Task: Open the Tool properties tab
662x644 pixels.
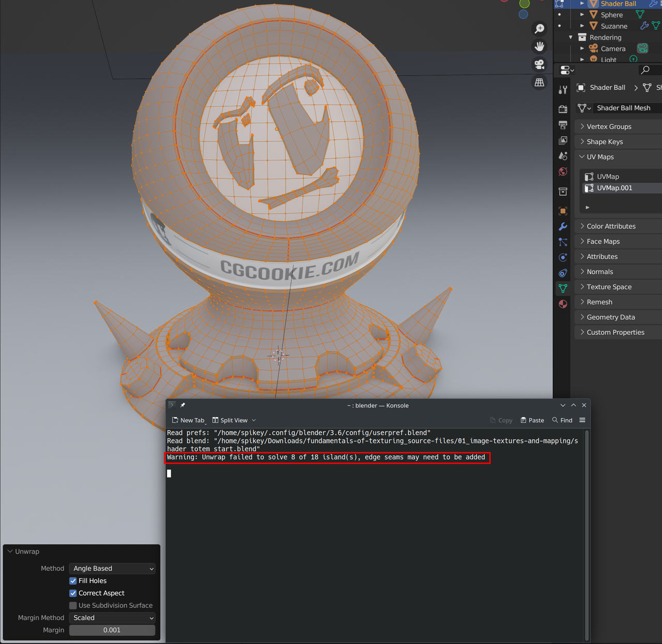Action: pos(563,89)
